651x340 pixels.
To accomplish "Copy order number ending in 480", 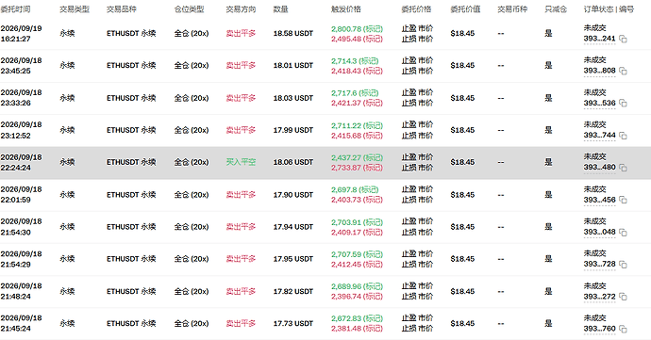I will point(624,168).
